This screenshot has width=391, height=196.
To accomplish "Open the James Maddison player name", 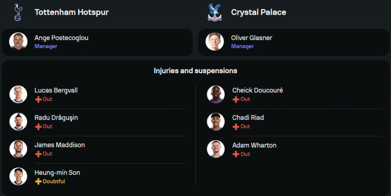I will (59, 145).
